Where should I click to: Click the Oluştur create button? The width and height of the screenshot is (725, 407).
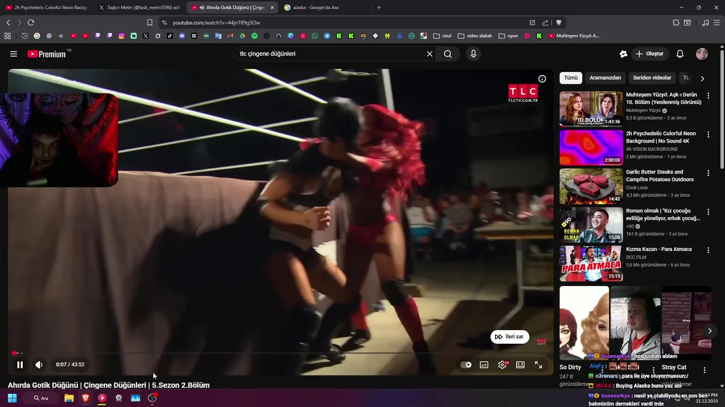(650, 54)
